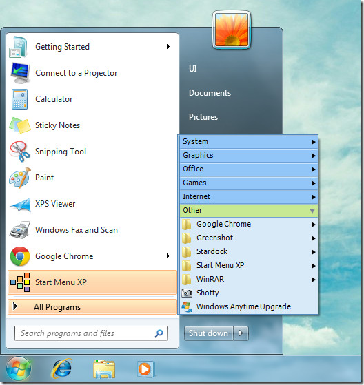Image resolution: width=364 pixels, height=385 pixels.
Task: Expand the WinRAR submenu arrow
Action: tap(313, 280)
